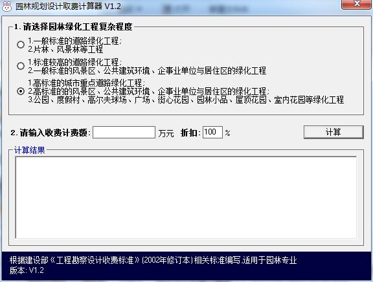Image resolution: width=373 pixels, height=282 pixels.
Task: Click the 计算 button
Action: [x=333, y=132]
